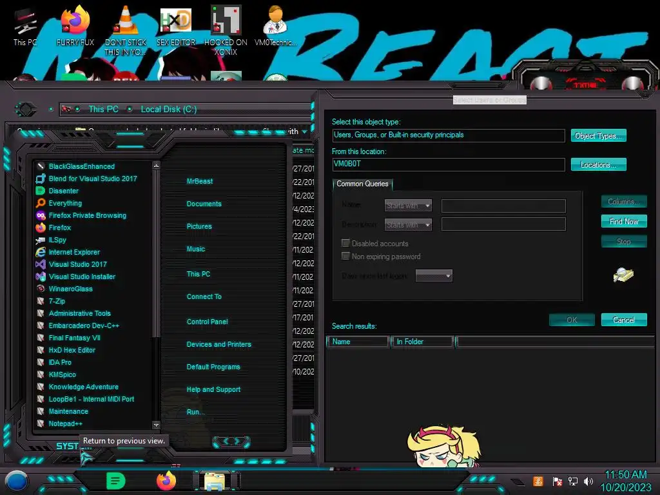
Task: Click the network tray icon
Action: click(x=573, y=481)
